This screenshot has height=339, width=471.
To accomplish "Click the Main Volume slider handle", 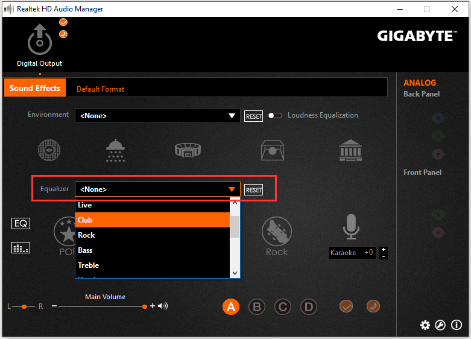I will pos(145,306).
